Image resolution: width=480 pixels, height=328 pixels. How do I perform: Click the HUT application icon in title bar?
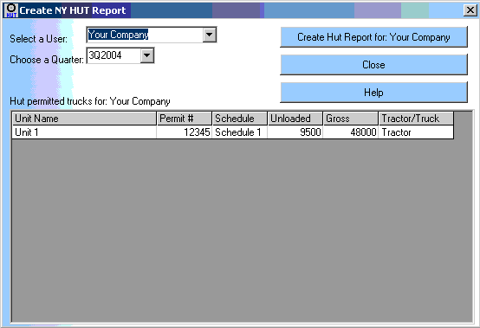[11, 10]
